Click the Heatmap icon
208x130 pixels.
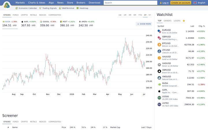click(x=78, y=8)
